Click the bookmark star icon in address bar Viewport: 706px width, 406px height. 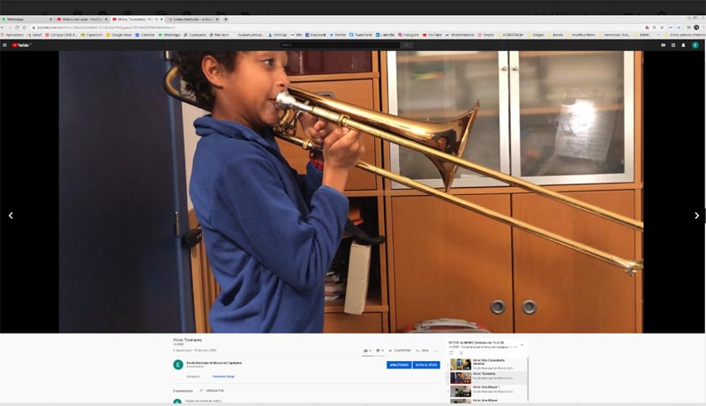click(662, 27)
